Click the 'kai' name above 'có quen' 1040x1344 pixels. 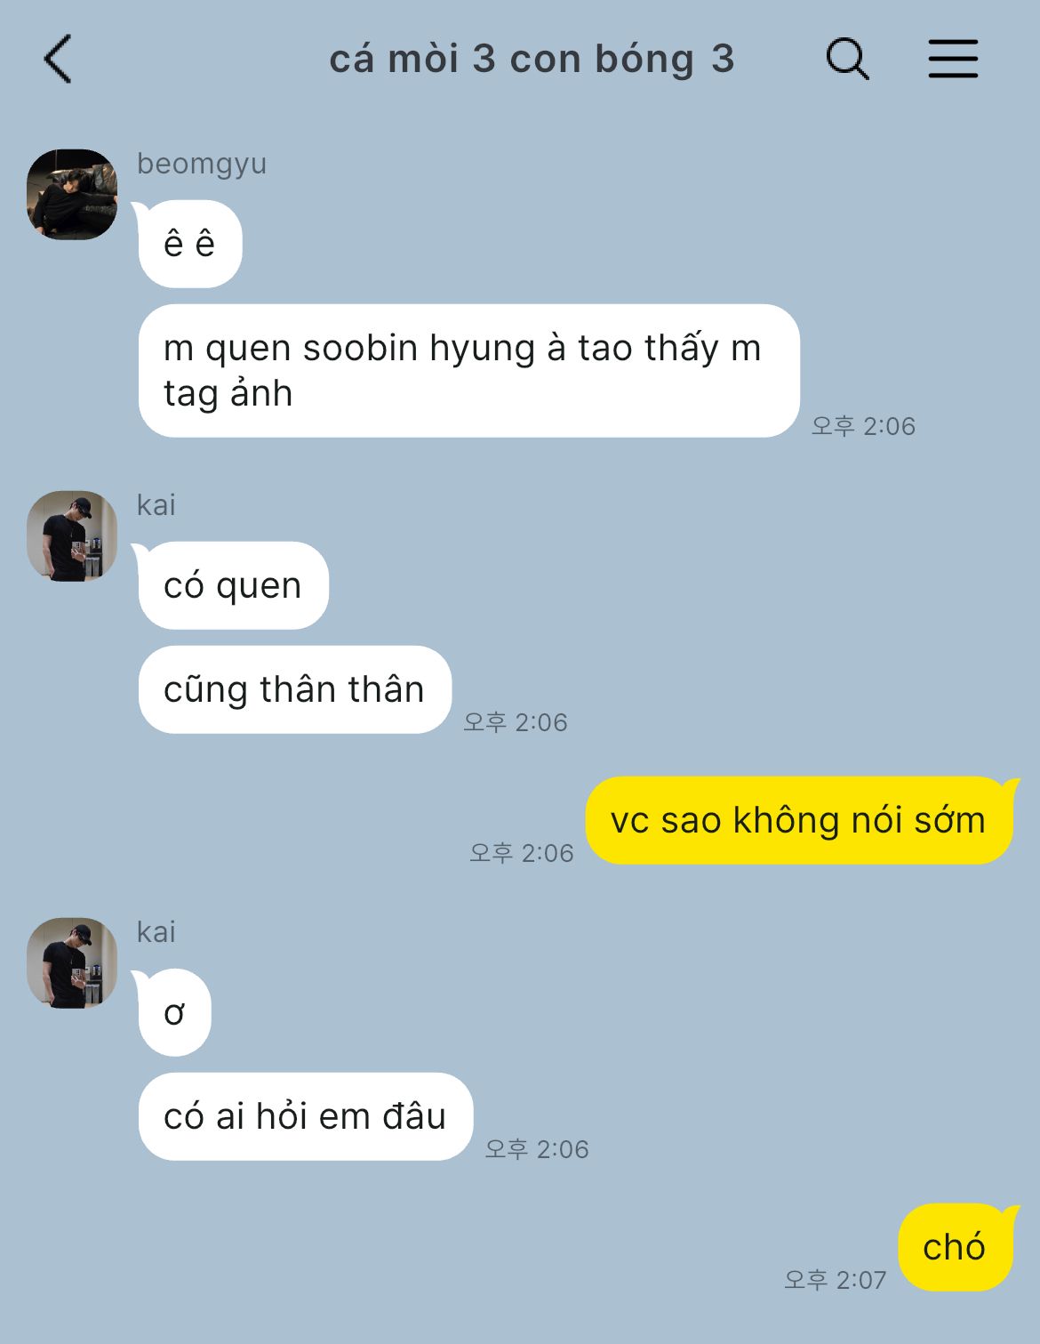coord(156,505)
